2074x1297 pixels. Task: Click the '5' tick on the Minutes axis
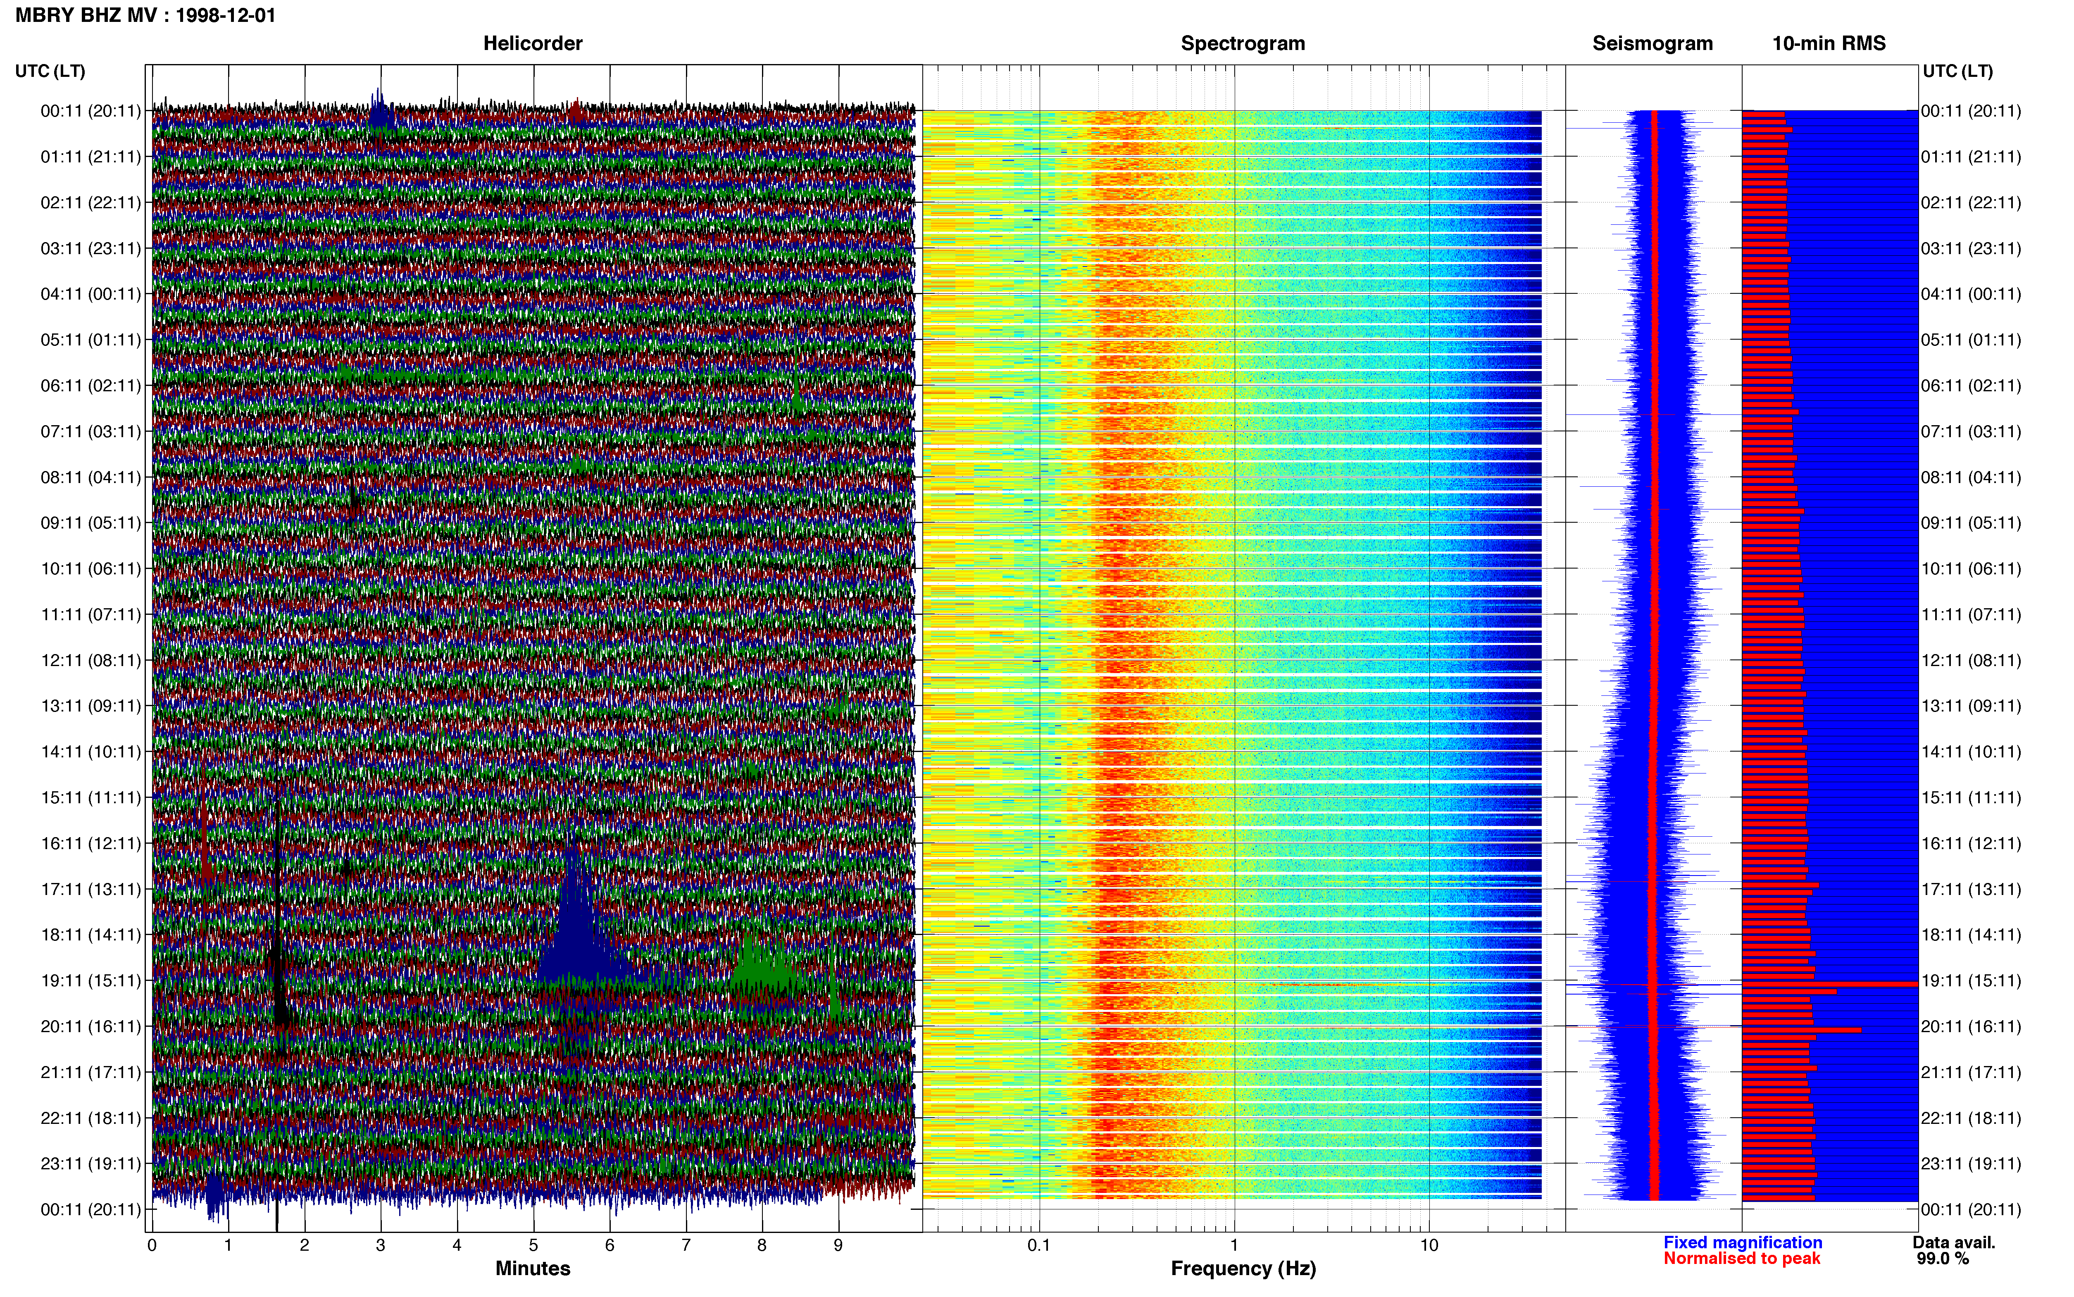click(533, 1245)
